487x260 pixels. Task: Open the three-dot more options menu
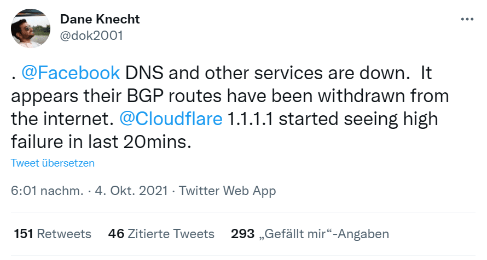[467, 19]
